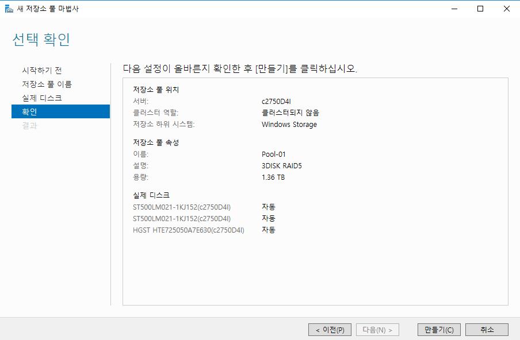Click the description 3DISK RAID5
520x340 pixels.
281,166
